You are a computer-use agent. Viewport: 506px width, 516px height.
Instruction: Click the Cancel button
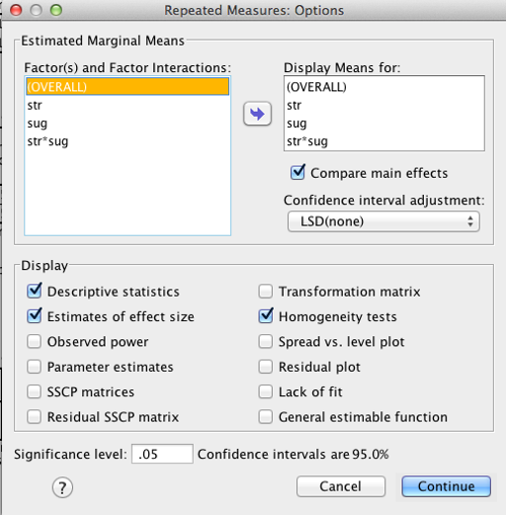click(341, 486)
